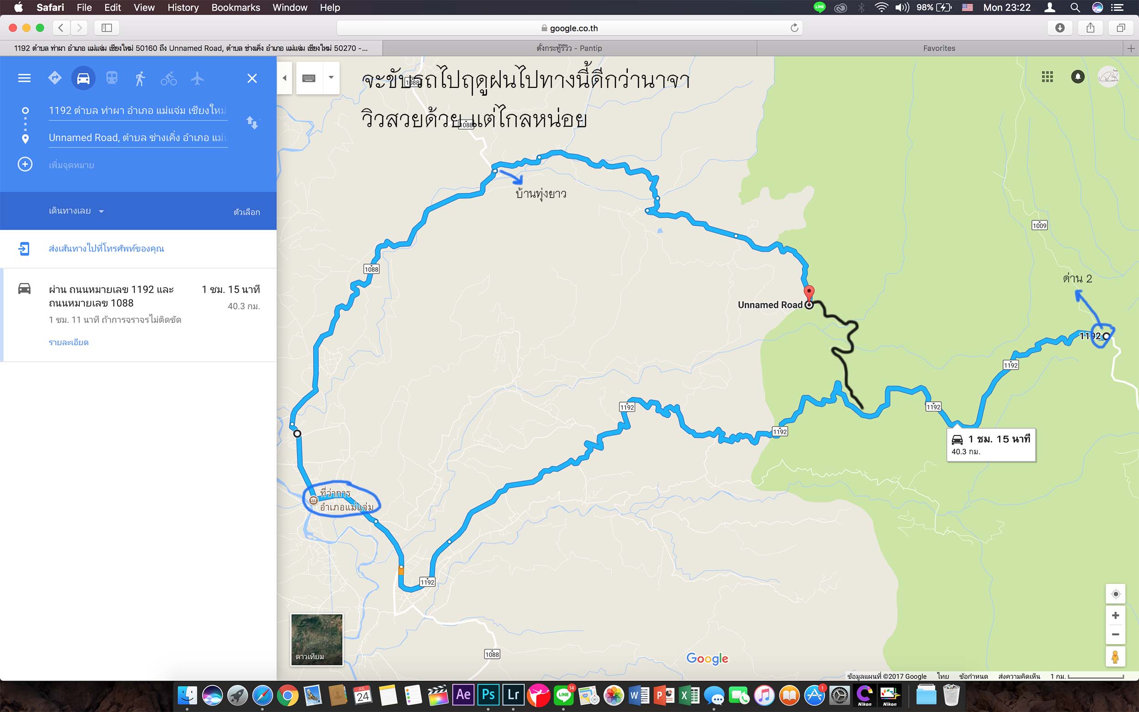Open Wi-Fi menu bar status
1139x712 pixels.
[881, 8]
